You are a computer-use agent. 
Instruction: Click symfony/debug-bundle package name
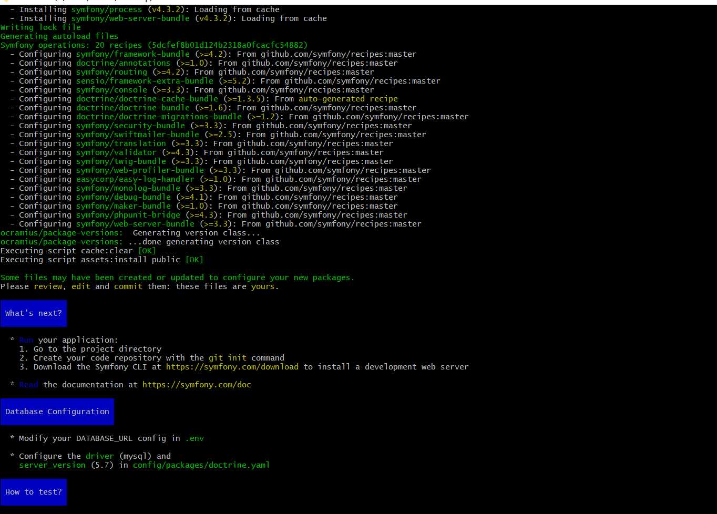124,197
